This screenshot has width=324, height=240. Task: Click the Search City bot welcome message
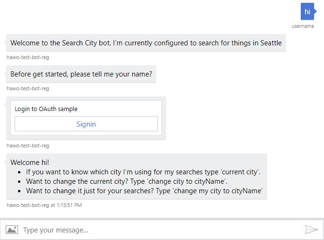[x=146, y=43]
